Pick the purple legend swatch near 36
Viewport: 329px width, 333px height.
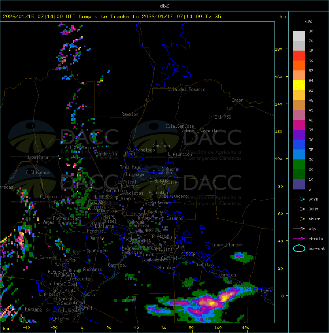tap(299, 134)
